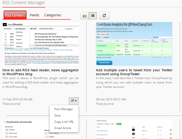
Task: Select Copy Link URL option
Action: pyautogui.click(x=64, y=122)
